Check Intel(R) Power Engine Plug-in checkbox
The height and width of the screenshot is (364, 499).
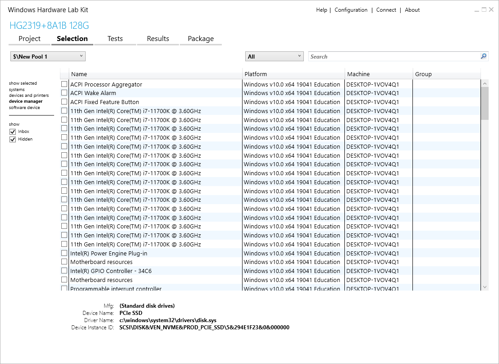(x=64, y=253)
